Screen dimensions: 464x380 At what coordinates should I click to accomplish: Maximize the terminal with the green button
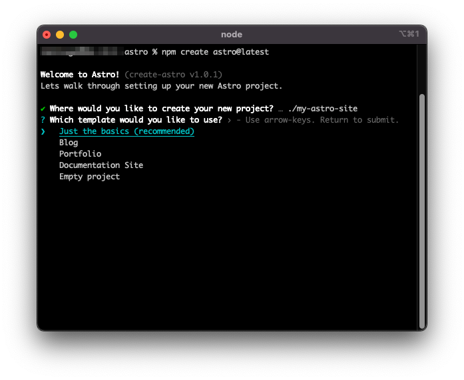pos(73,35)
